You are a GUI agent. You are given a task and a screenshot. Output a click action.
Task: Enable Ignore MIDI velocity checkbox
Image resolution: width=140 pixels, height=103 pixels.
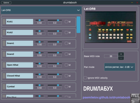[x=85, y=78]
